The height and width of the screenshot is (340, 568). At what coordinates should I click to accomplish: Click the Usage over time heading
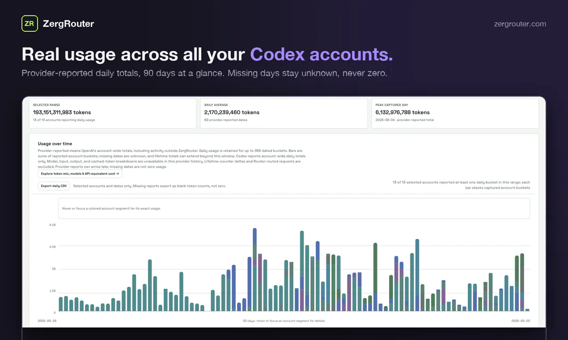coord(55,144)
